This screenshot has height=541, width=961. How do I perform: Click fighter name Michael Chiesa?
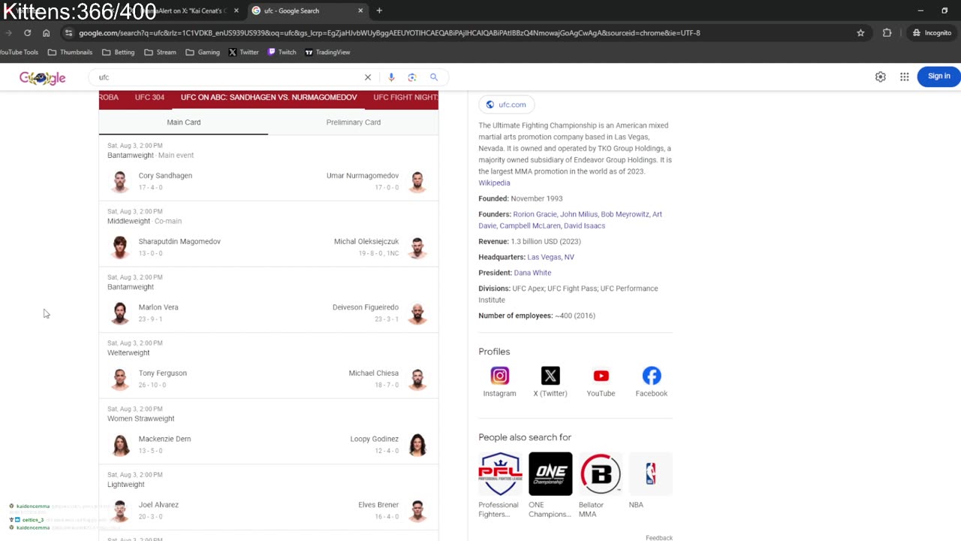pyautogui.click(x=374, y=373)
